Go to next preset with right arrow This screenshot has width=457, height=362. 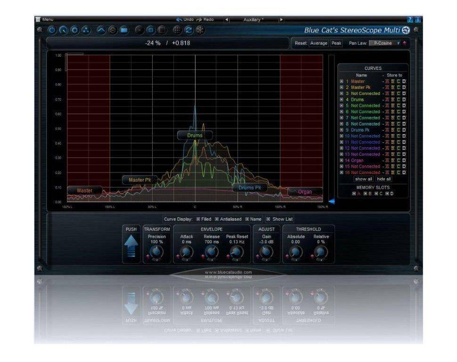(x=281, y=19)
